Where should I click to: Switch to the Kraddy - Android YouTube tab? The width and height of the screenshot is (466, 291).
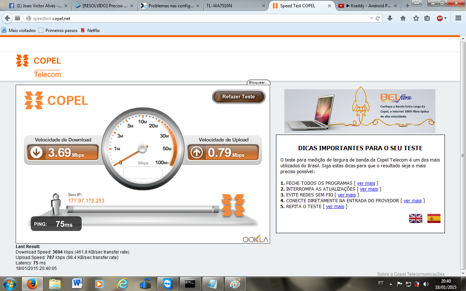pos(368,6)
